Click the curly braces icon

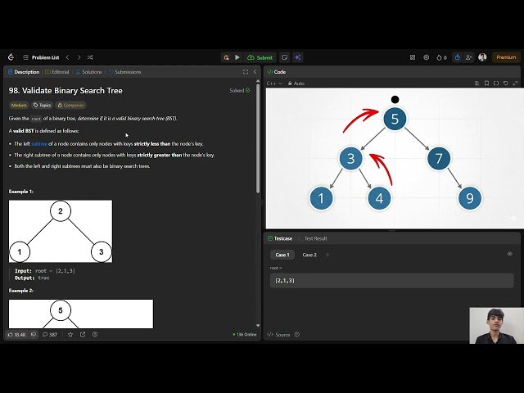tap(496, 84)
